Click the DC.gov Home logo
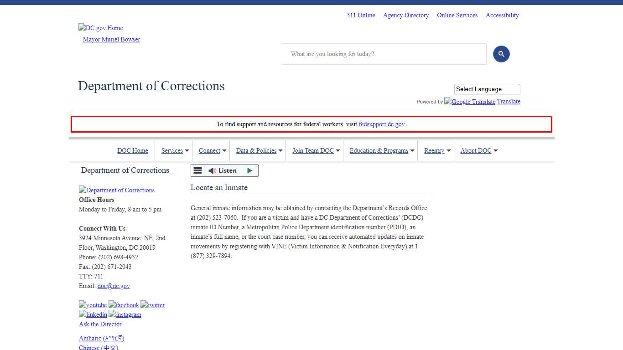 pos(101,28)
